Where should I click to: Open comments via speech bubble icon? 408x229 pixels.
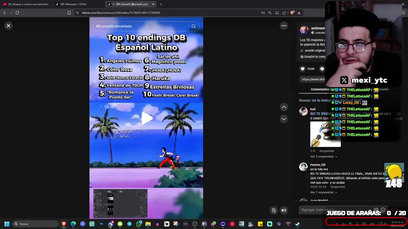(322, 69)
